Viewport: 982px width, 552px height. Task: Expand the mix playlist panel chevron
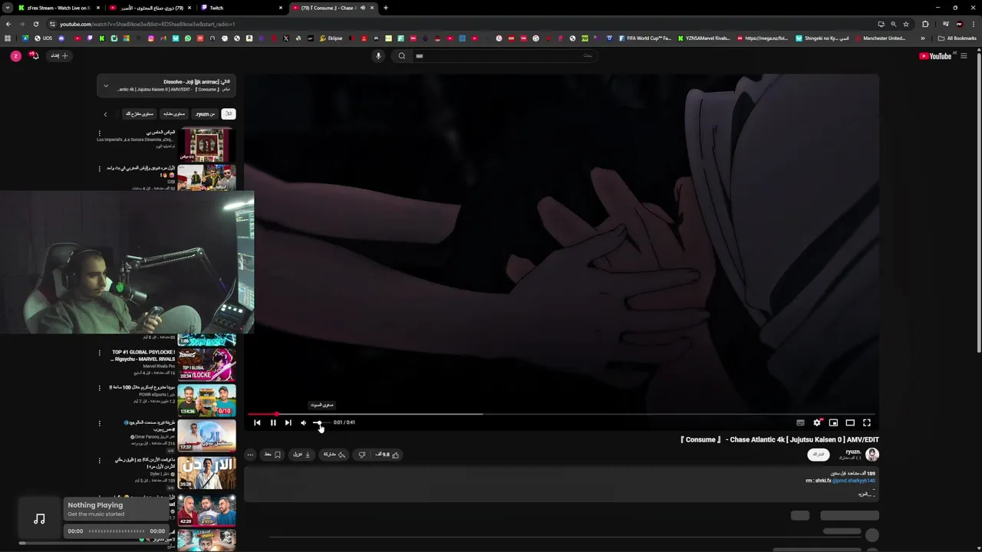coord(106,86)
